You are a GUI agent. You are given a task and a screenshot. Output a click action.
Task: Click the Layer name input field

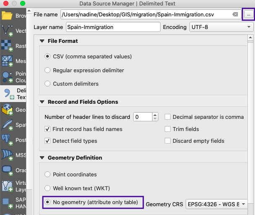pos(113,27)
